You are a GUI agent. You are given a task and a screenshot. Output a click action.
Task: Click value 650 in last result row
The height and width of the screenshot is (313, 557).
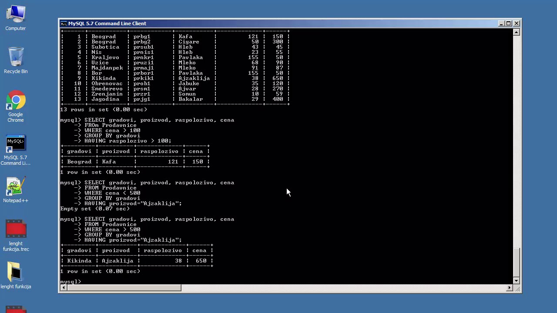[x=201, y=261]
